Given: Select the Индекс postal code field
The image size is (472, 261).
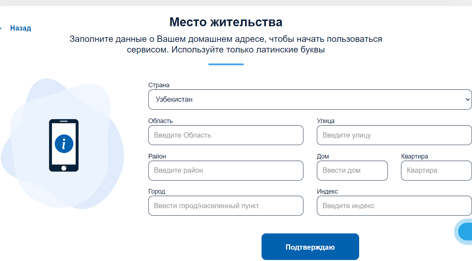Looking at the screenshot, I should (x=394, y=206).
